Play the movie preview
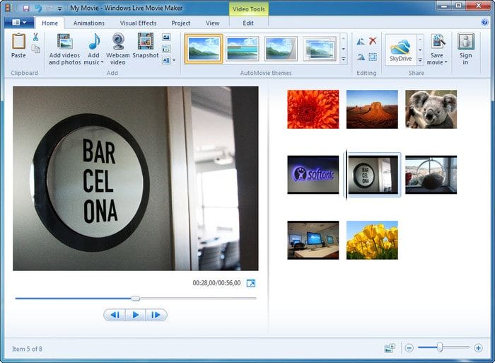 click(x=136, y=315)
